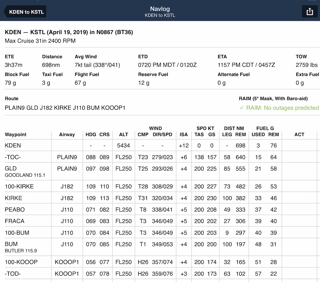Select the KIRKE waypoint
Image resolution: width=320 pixels, height=282 pixels.
pos(14,198)
